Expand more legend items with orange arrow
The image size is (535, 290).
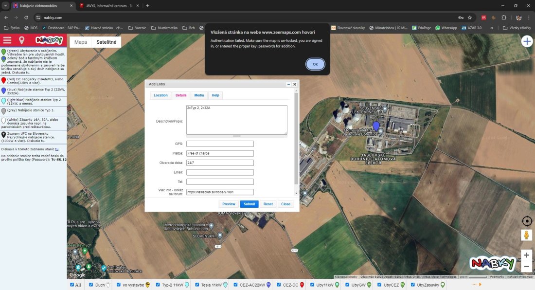480,285
